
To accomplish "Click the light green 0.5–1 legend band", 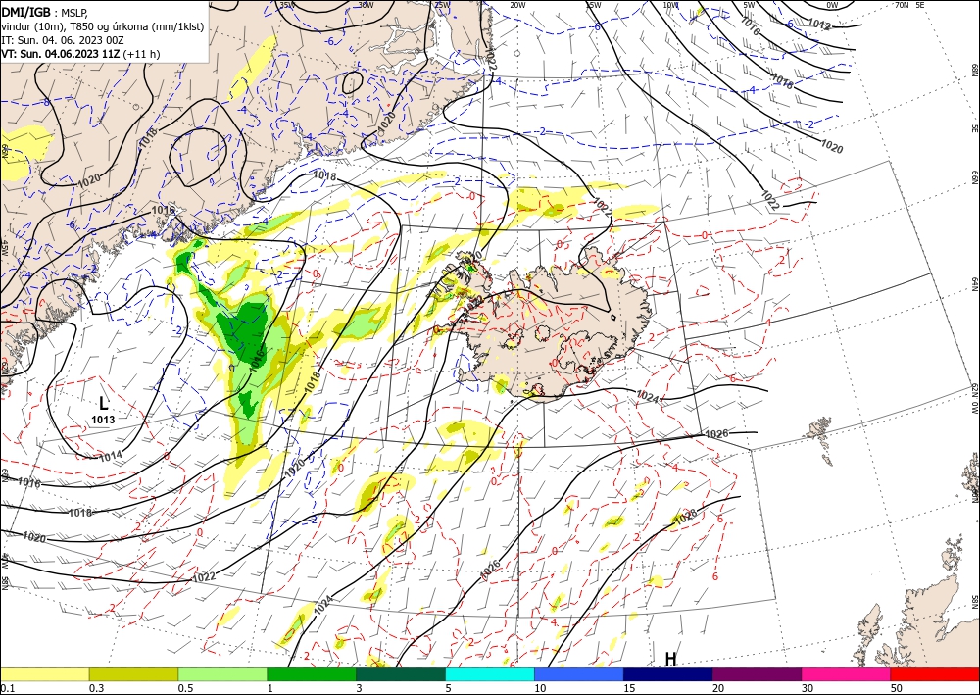I will click(222, 673).
